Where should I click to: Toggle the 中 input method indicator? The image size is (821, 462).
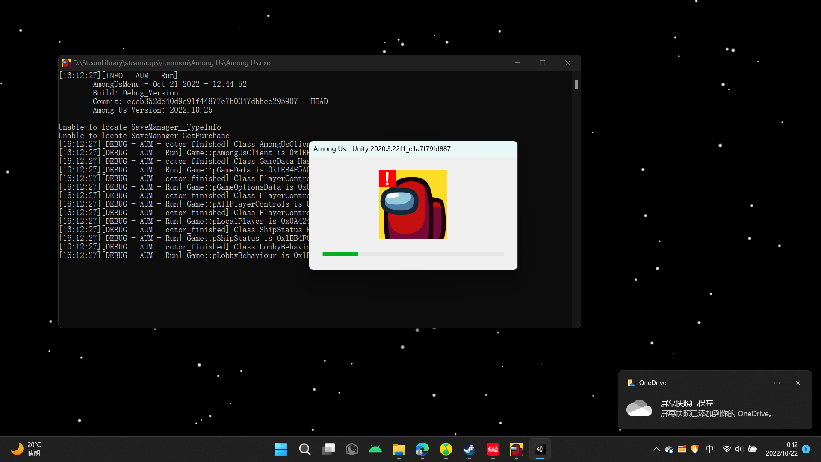point(709,449)
